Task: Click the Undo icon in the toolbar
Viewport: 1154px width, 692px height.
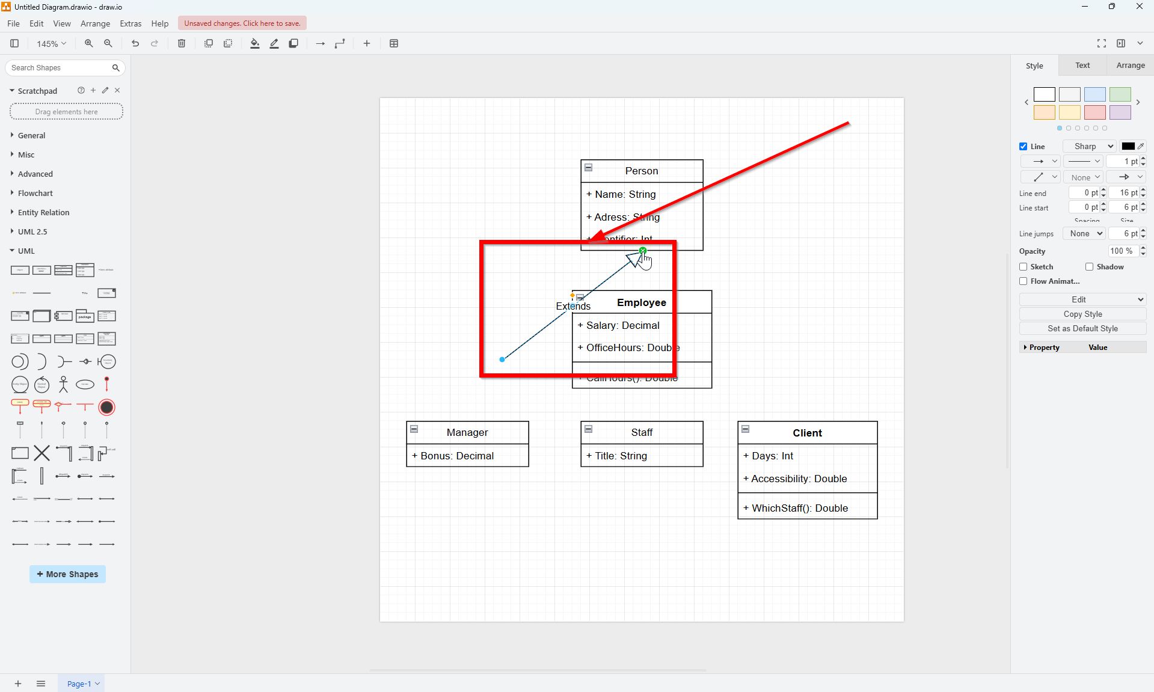Action: pyautogui.click(x=135, y=43)
